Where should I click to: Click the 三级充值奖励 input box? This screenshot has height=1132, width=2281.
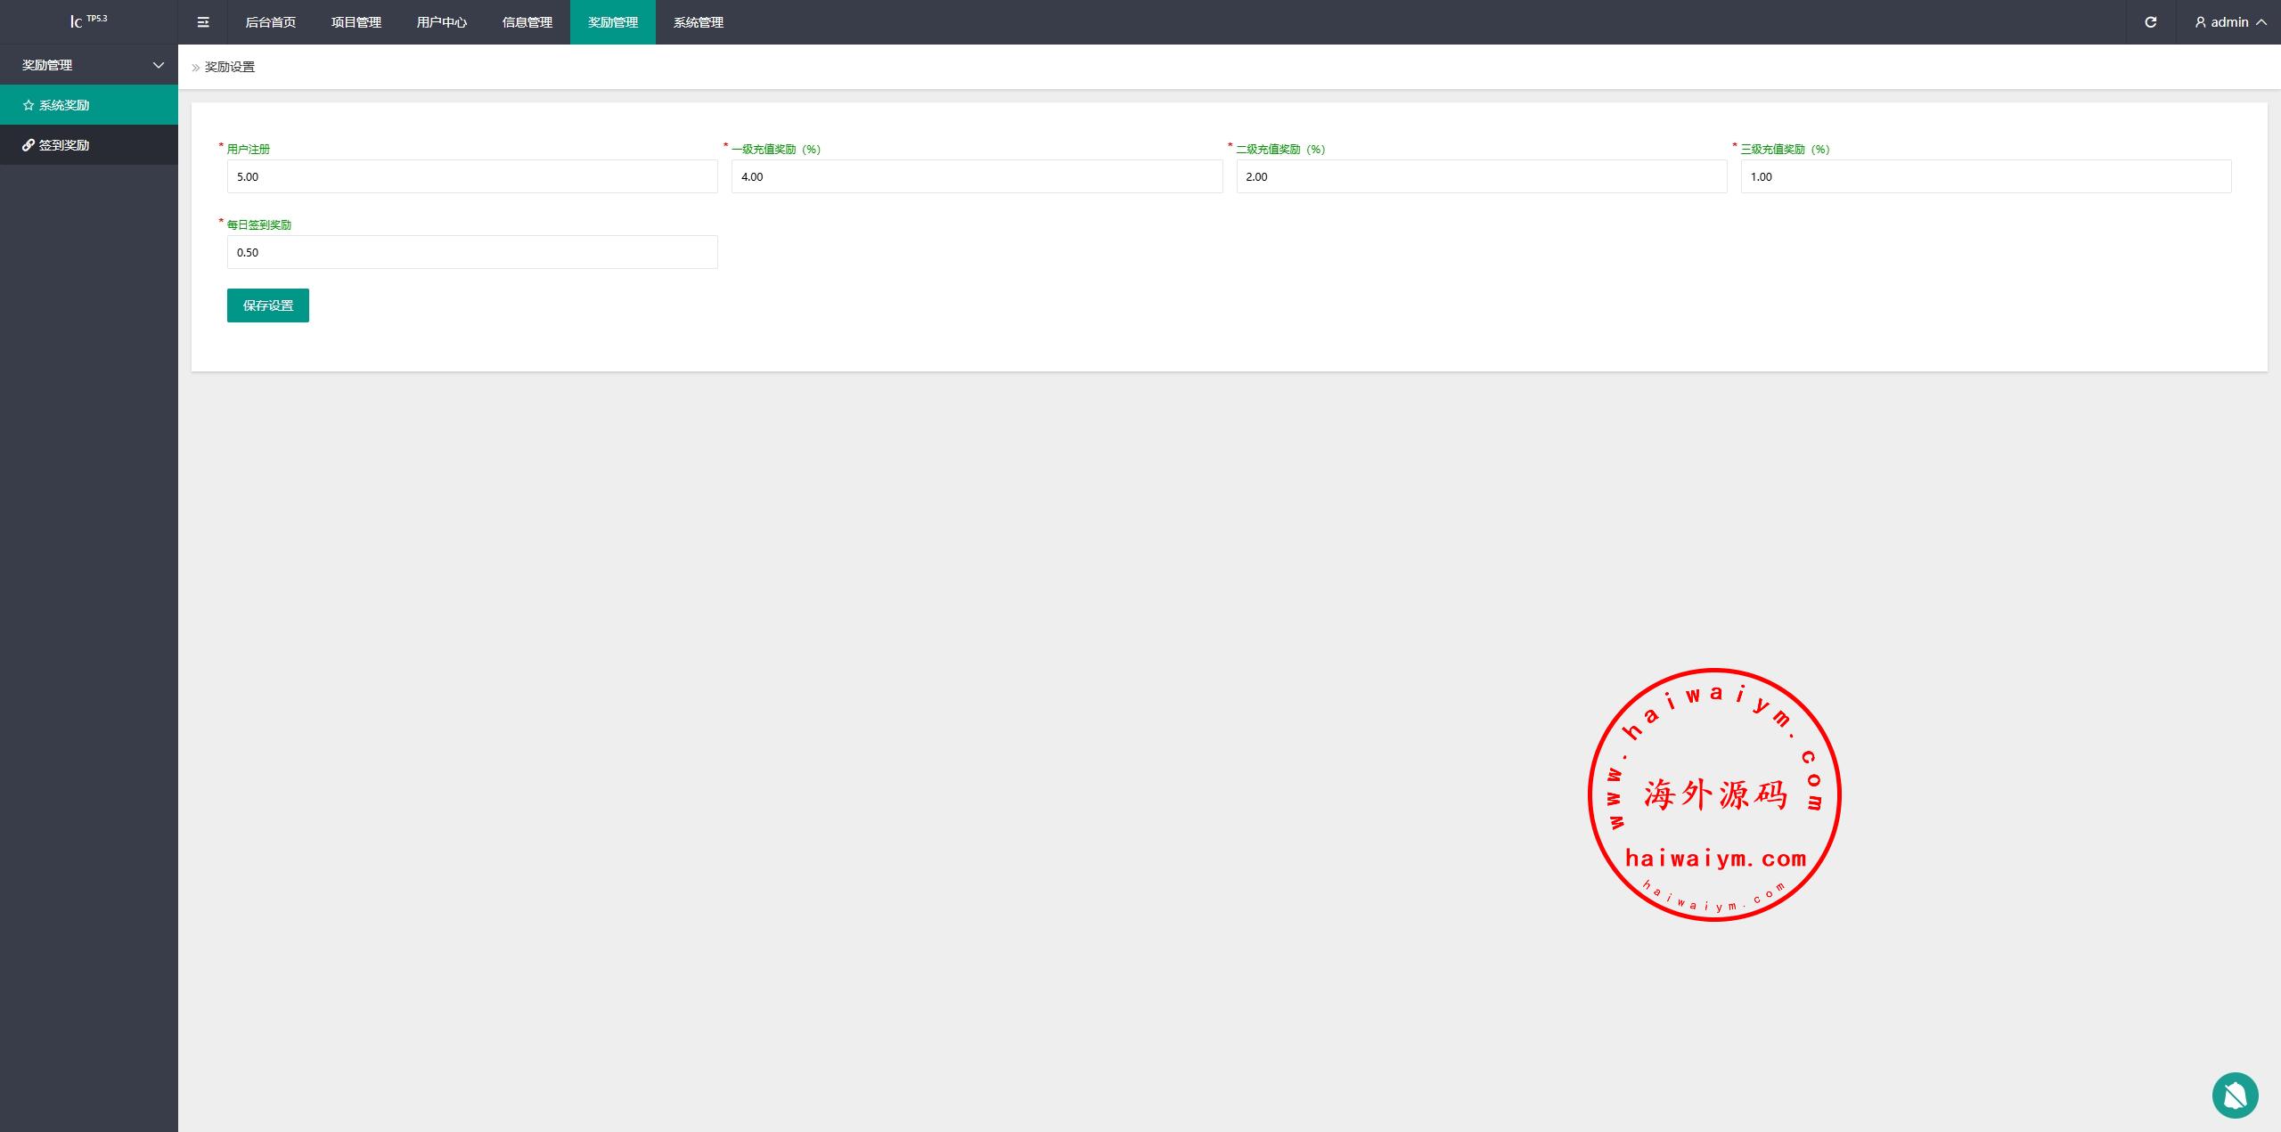tap(1986, 176)
